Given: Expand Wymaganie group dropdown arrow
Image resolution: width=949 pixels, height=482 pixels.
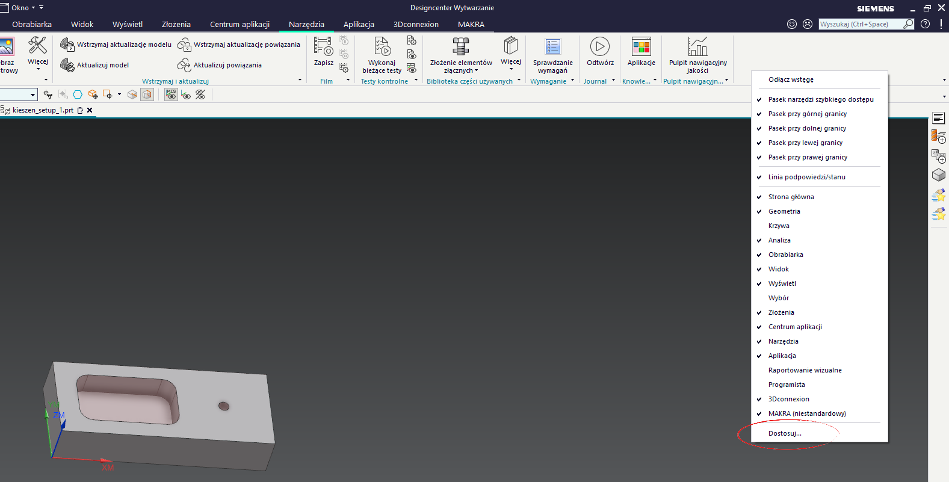Looking at the screenshot, I should (572, 80).
